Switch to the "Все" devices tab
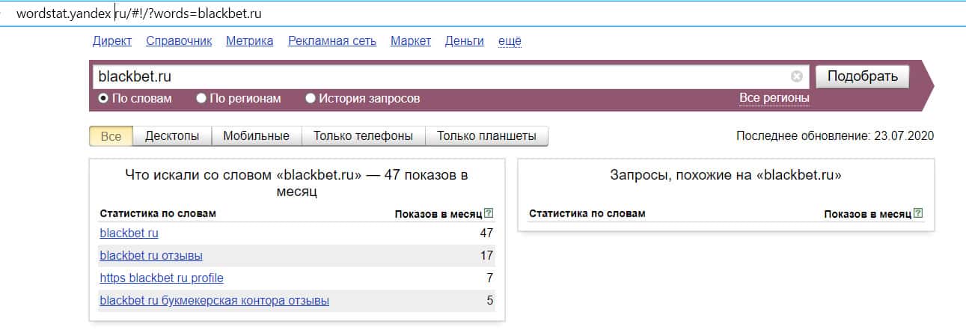The height and width of the screenshot is (336, 966). coord(111,136)
